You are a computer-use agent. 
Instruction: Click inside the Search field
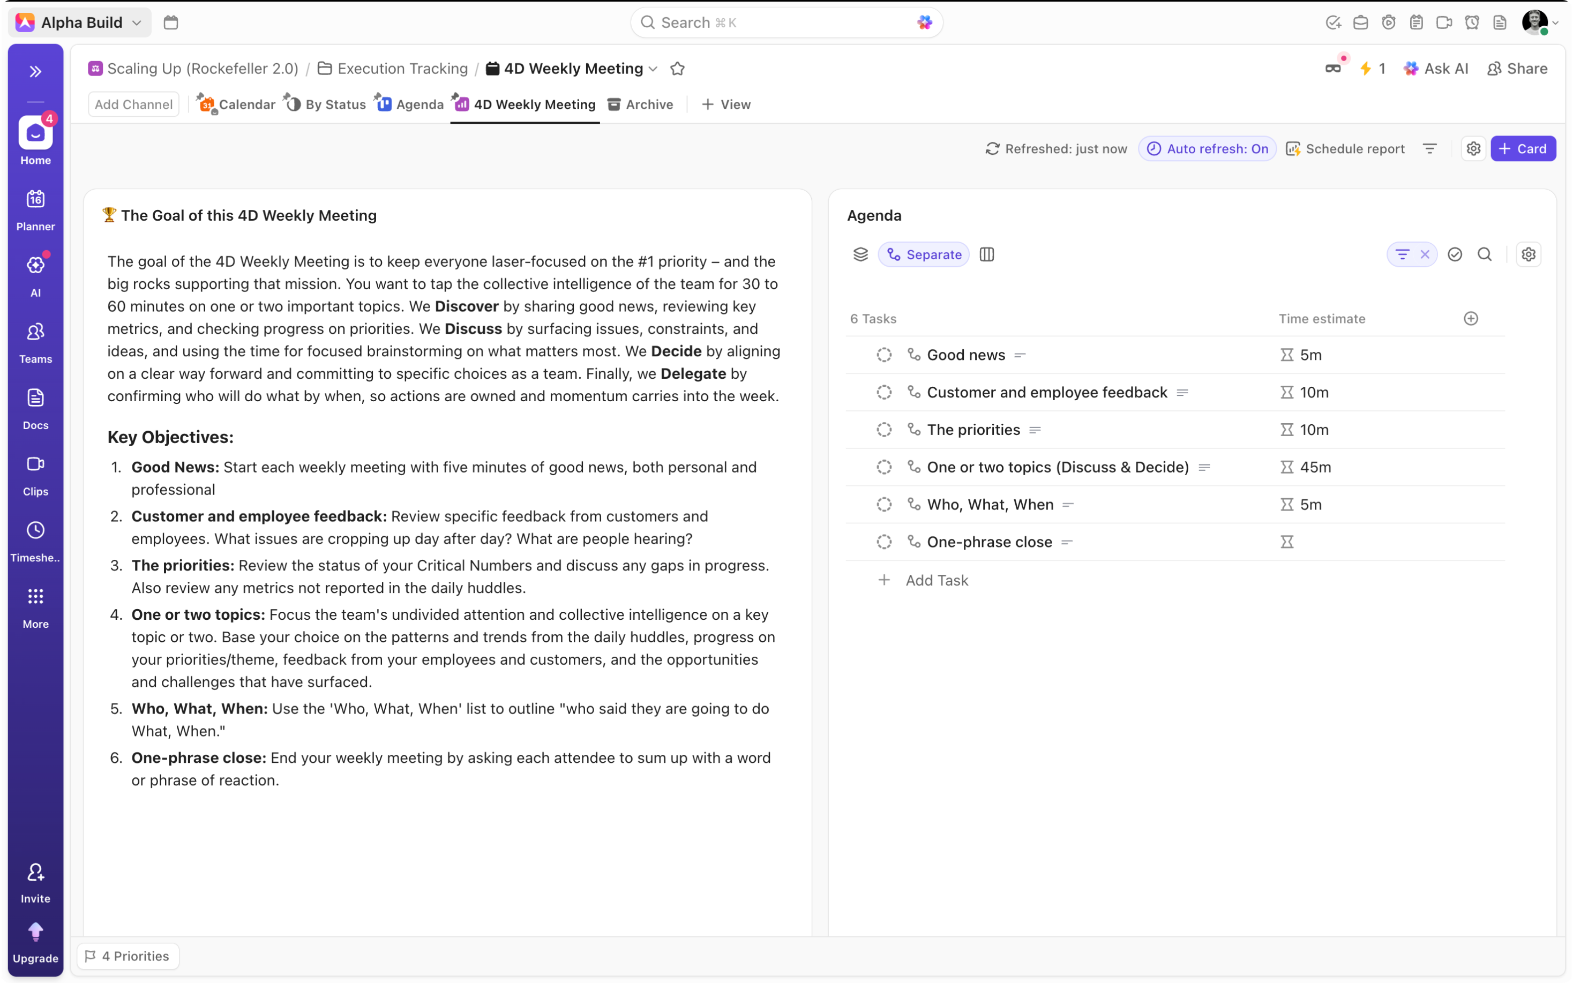tap(780, 22)
